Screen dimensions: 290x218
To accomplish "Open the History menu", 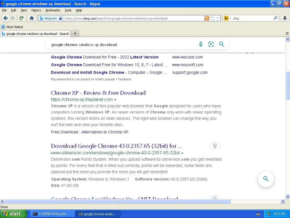I will point(36,10).
